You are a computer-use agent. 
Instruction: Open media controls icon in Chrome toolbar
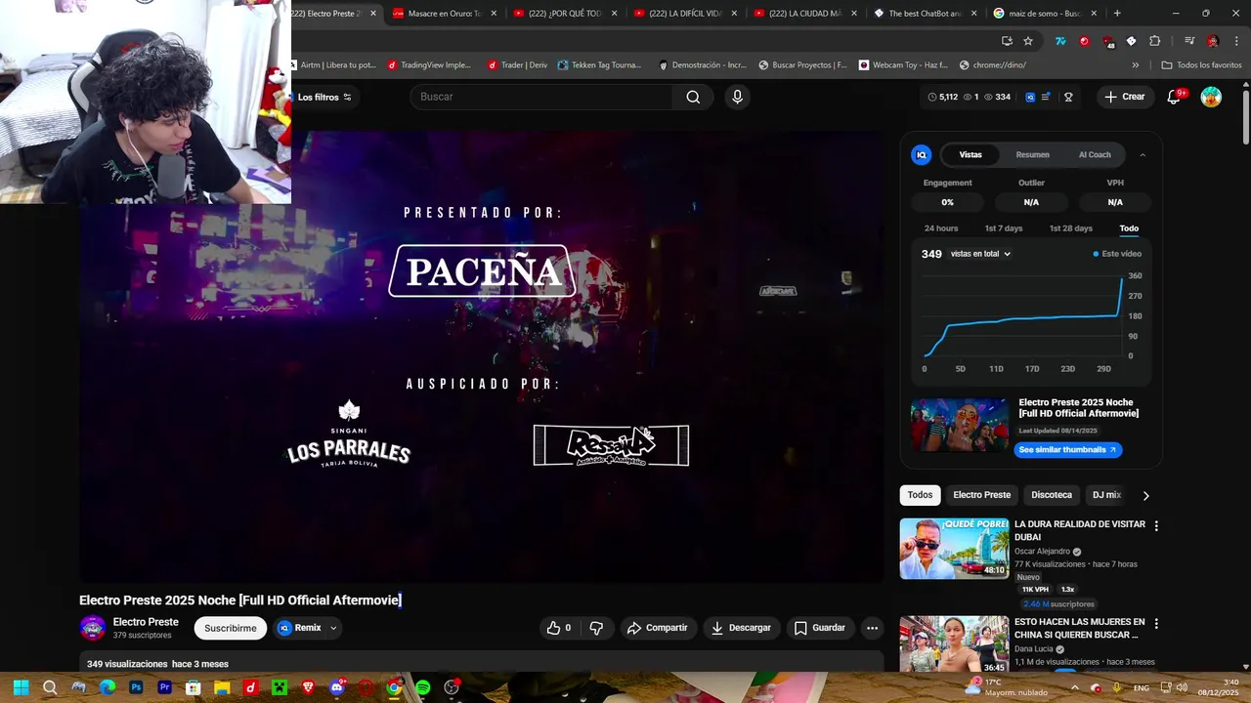click(x=1188, y=41)
